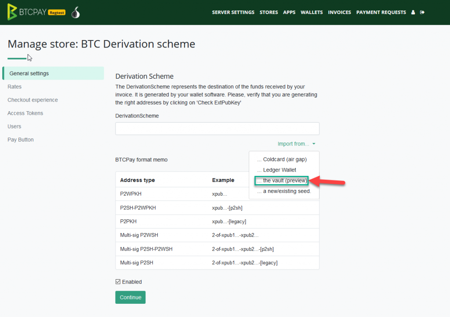Toggle the Enabled checkbox
450x317 pixels.
coord(118,282)
